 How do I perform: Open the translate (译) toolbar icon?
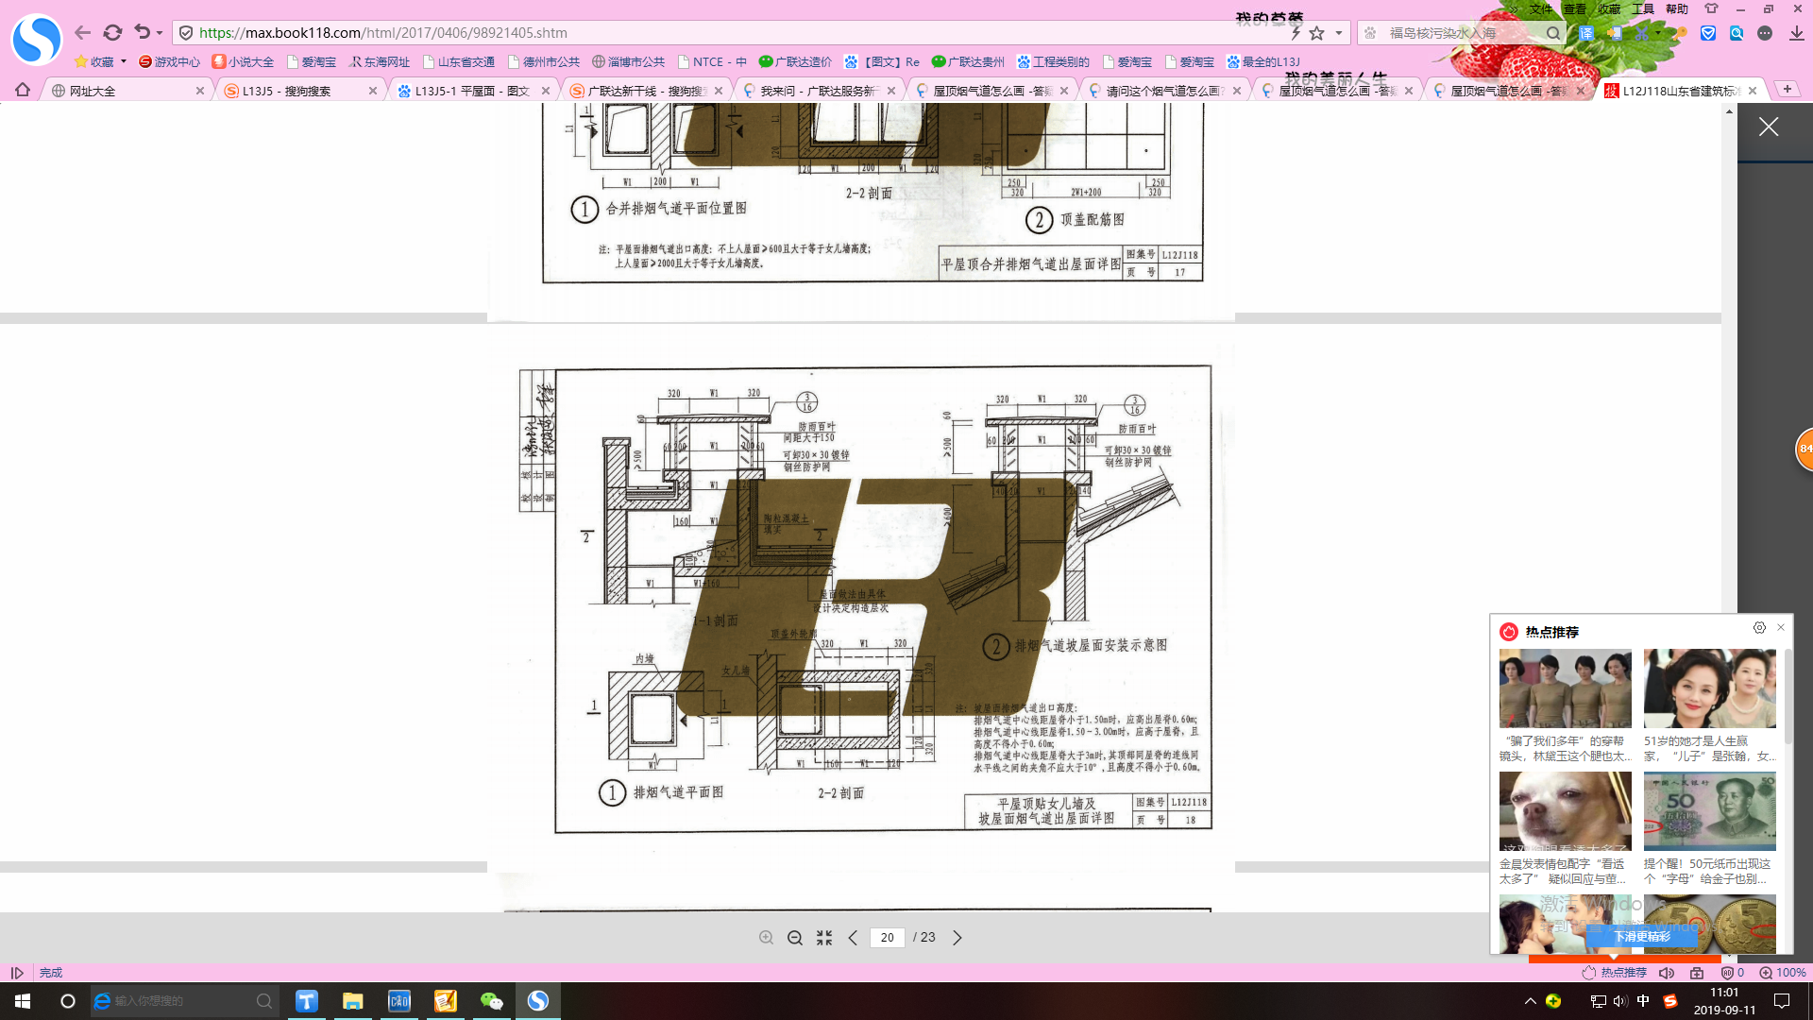coord(1586,33)
